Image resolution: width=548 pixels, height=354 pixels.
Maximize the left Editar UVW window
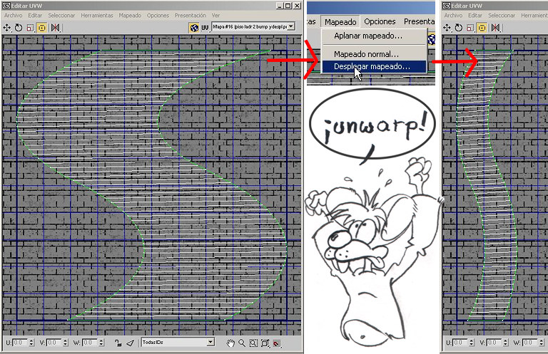click(288, 6)
